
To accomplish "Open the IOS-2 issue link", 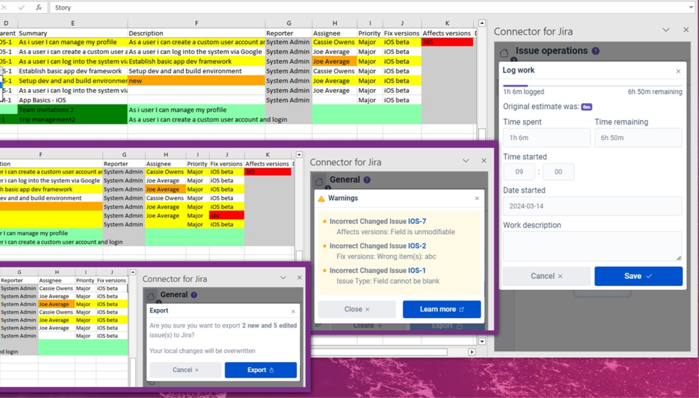I will (417, 246).
